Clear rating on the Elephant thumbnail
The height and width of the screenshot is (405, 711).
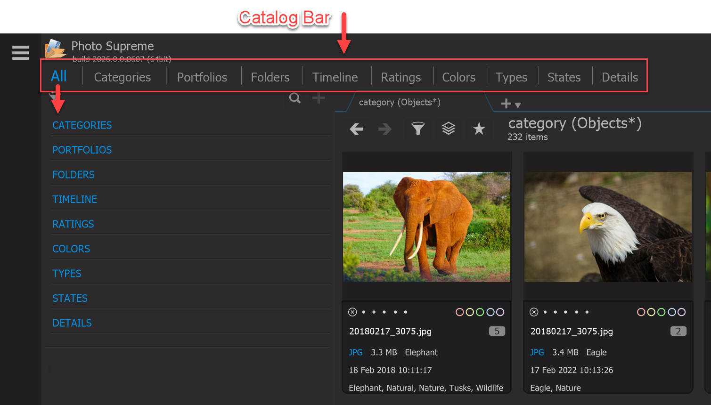point(352,312)
